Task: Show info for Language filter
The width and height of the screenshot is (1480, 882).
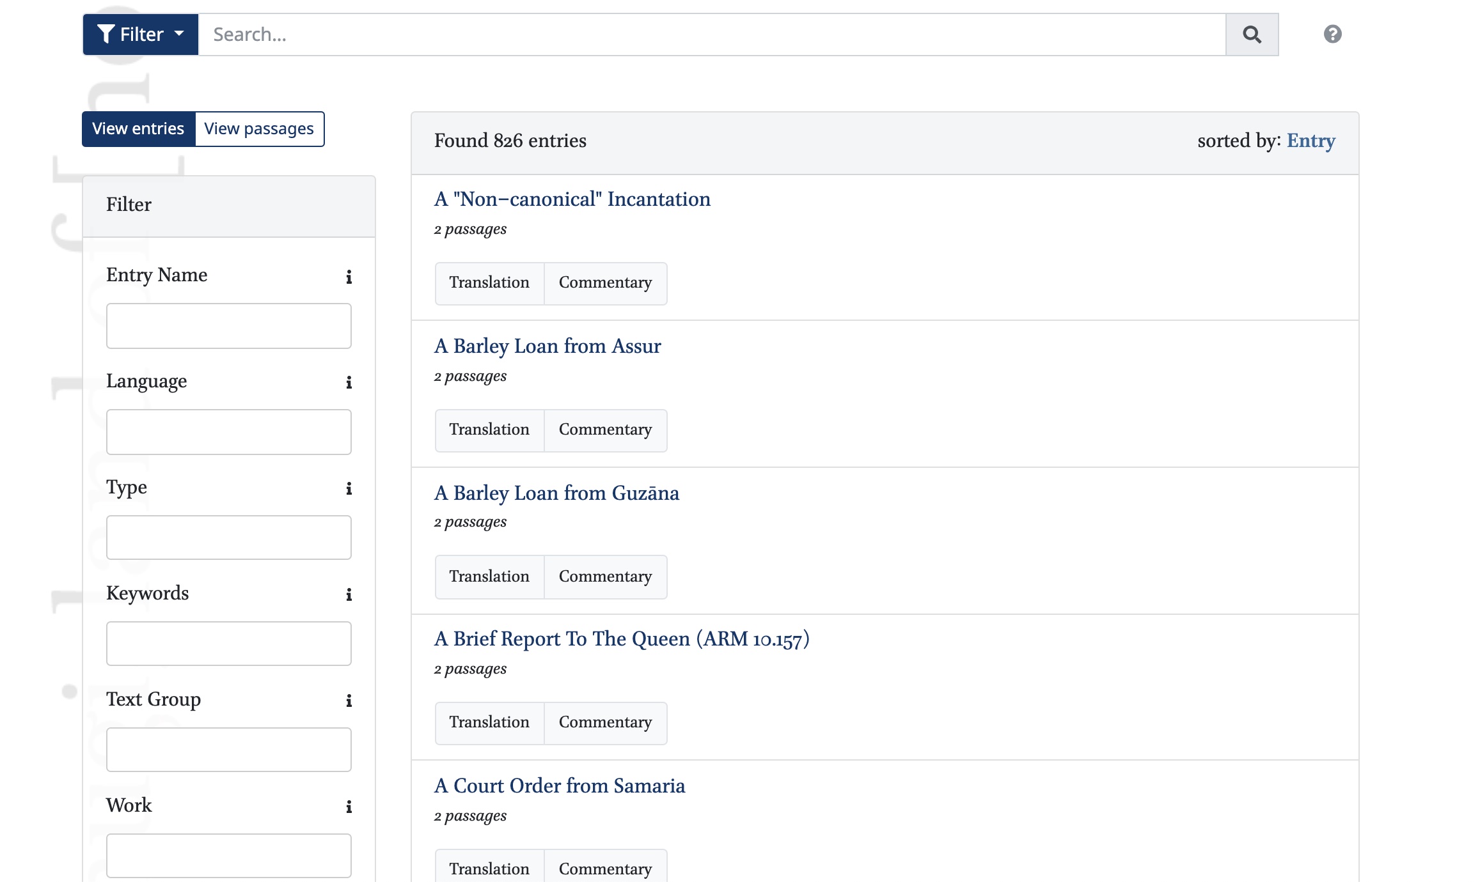Action: (x=349, y=382)
